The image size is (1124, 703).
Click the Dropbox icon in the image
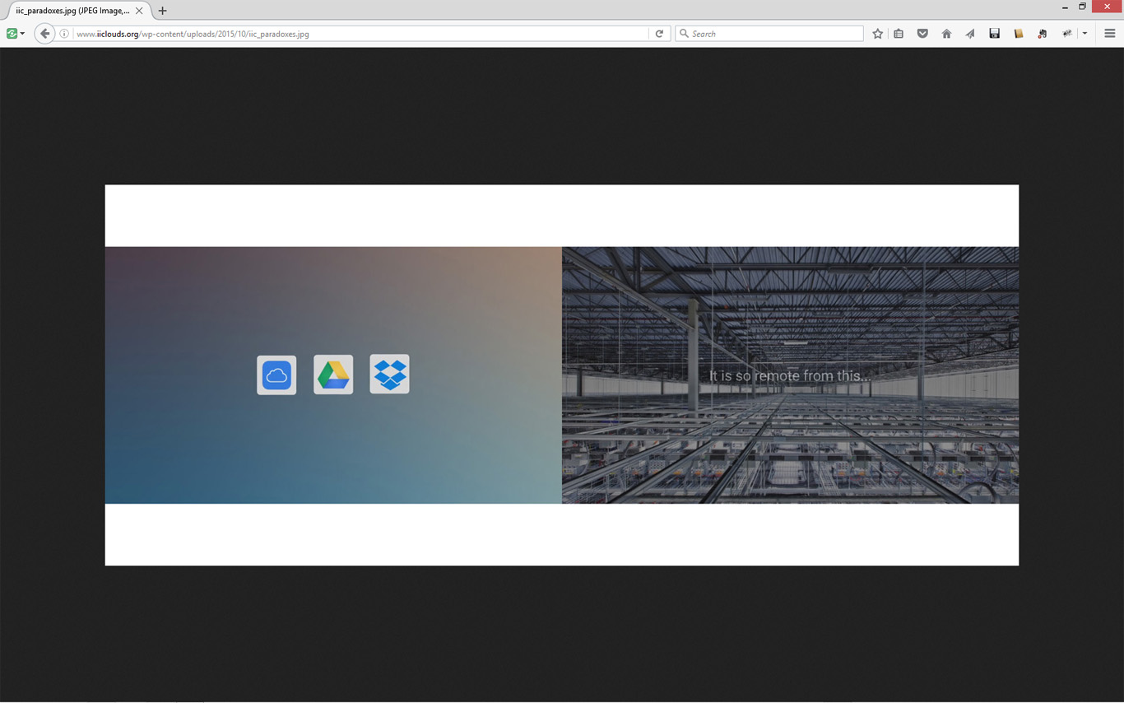pos(390,375)
